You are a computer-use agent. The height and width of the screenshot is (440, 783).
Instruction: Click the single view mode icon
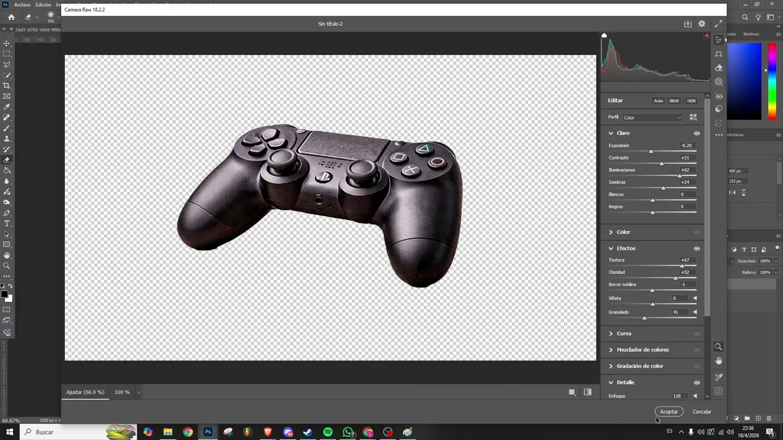tap(572, 392)
